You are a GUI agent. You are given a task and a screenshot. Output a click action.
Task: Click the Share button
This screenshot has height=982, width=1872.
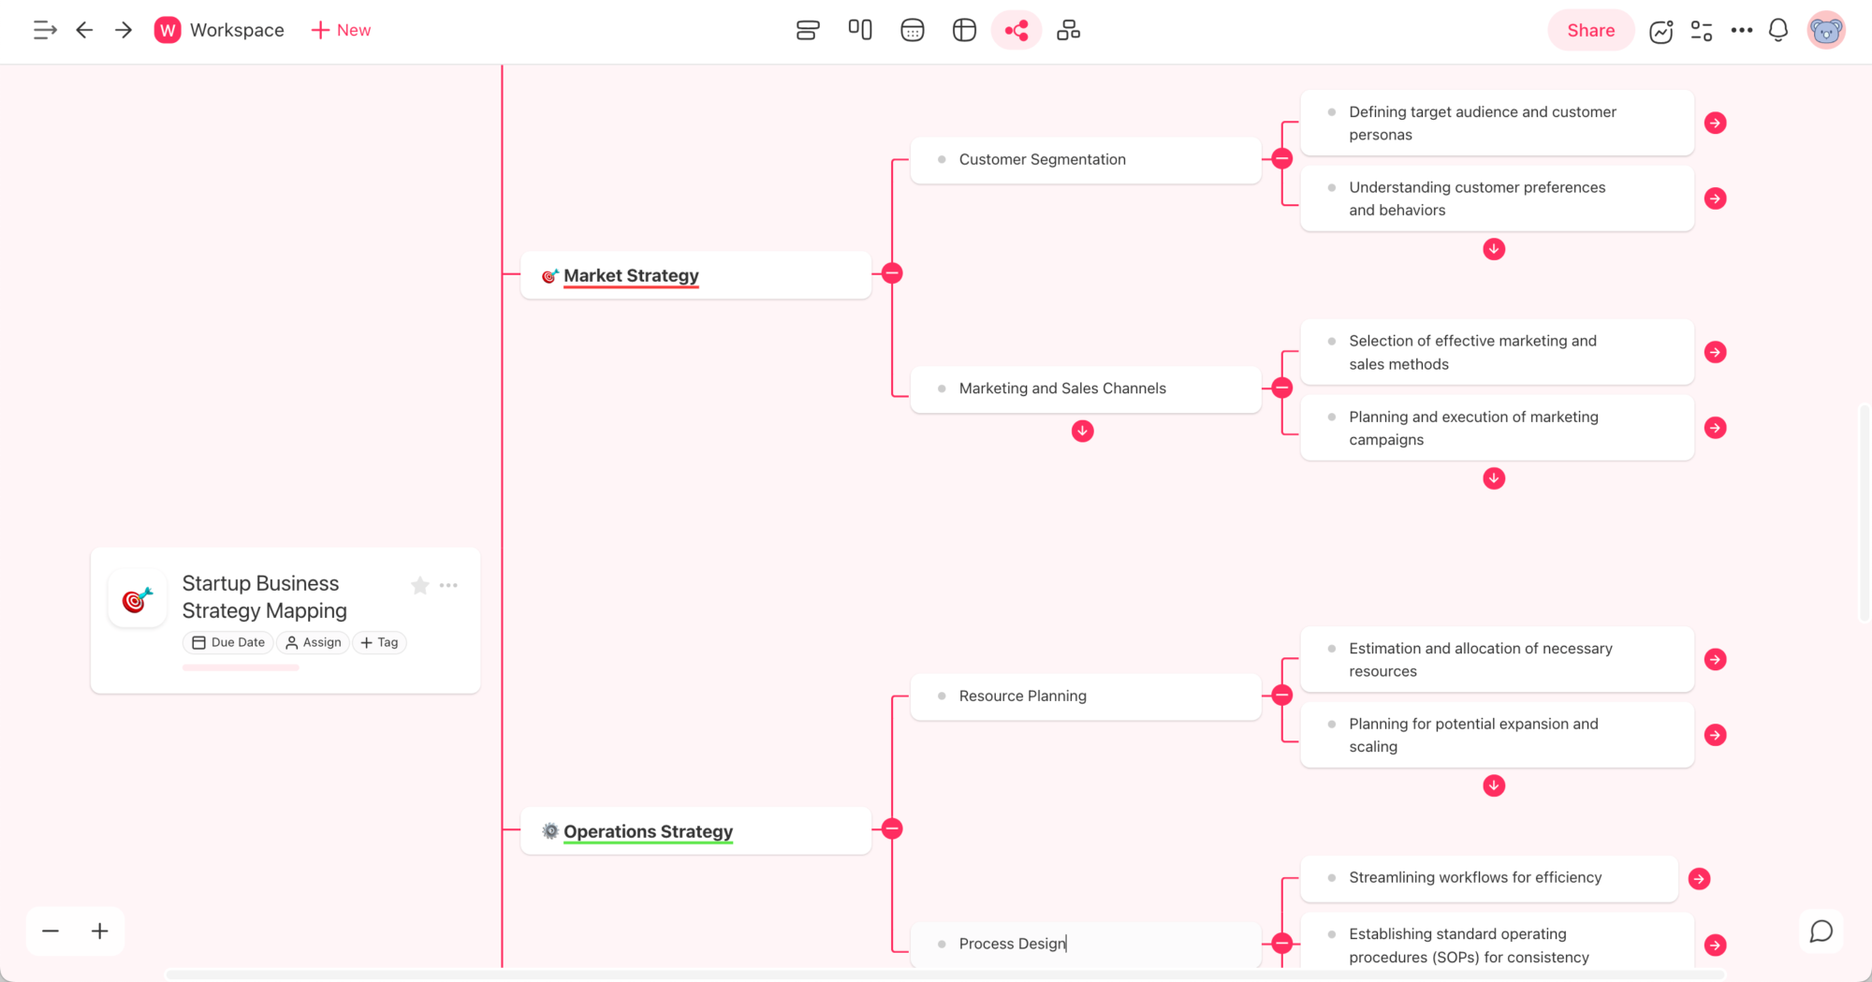1590,29
